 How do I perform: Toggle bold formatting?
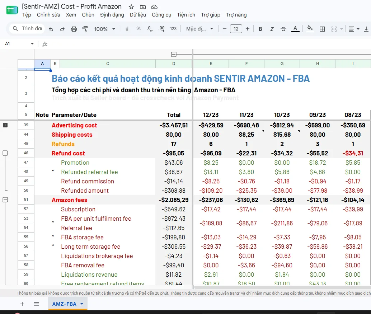(x=260, y=29)
